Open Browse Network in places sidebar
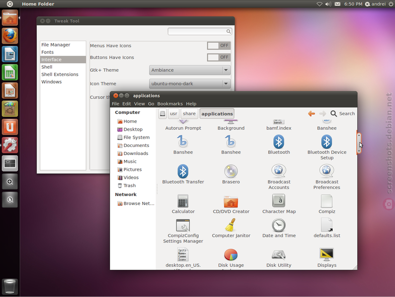Image resolution: width=395 pixels, height=297 pixels. point(136,203)
